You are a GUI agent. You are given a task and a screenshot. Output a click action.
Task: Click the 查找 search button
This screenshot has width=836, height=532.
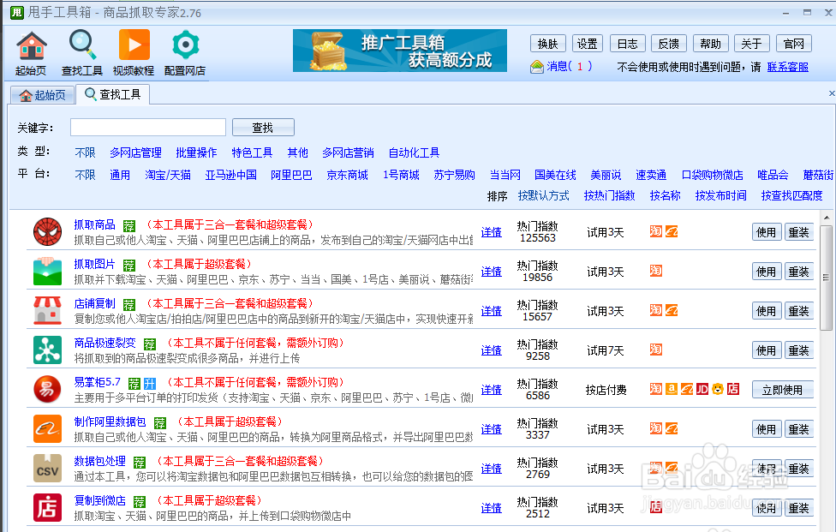[262, 126]
